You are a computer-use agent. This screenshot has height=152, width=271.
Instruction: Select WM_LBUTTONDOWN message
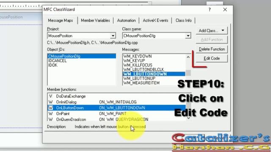(x=154, y=74)
